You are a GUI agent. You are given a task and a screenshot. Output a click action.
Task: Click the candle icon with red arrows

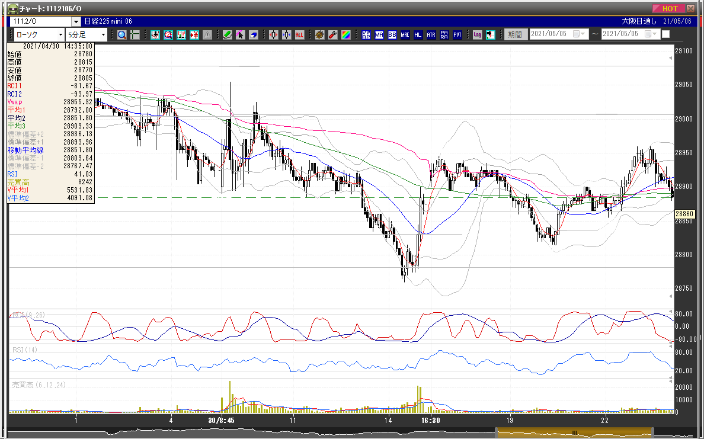[x=273, y=34]
